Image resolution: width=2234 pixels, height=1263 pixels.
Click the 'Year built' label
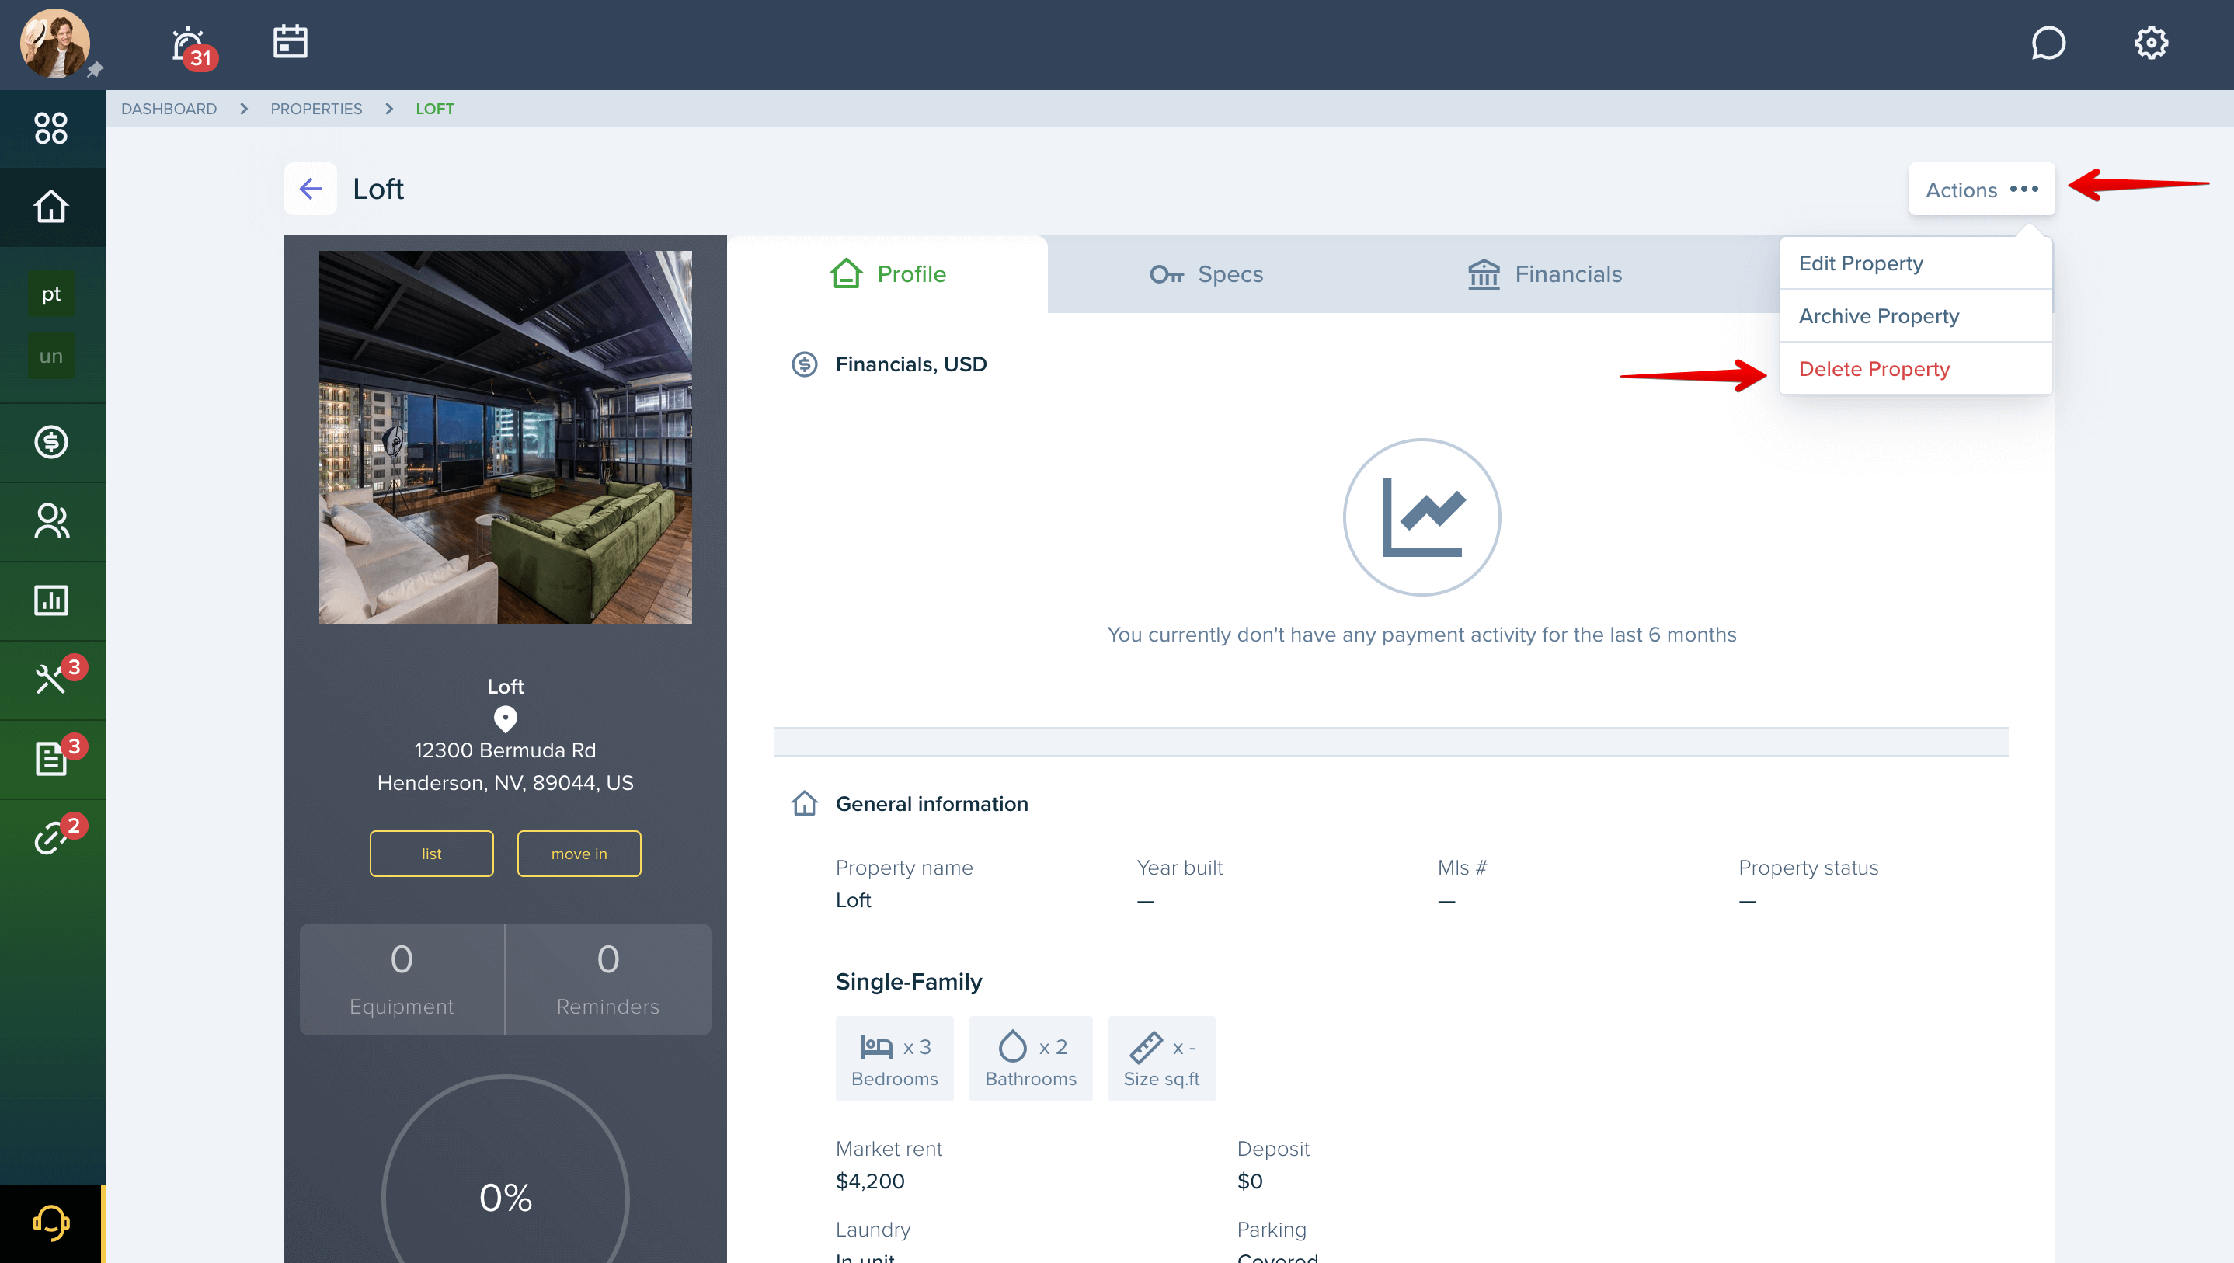(x=1179, y=868)
